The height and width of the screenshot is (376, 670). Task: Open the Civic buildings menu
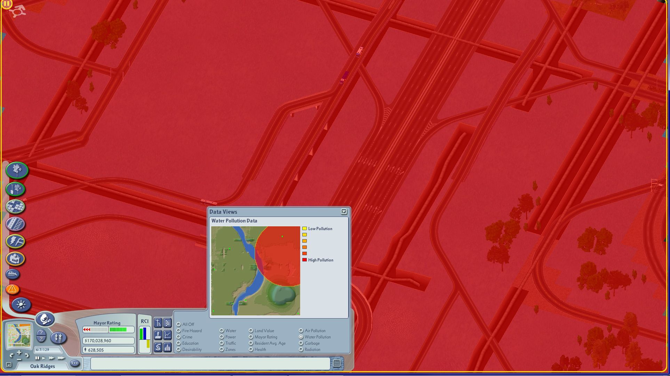(16, 259)
